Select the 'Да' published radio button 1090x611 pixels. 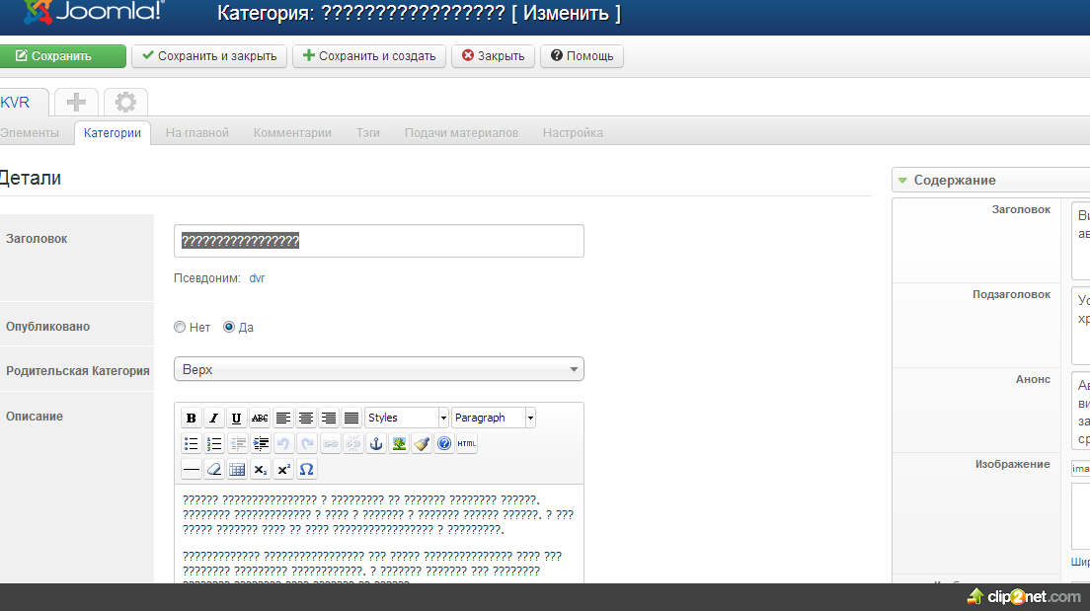click(x=229, y=328)
